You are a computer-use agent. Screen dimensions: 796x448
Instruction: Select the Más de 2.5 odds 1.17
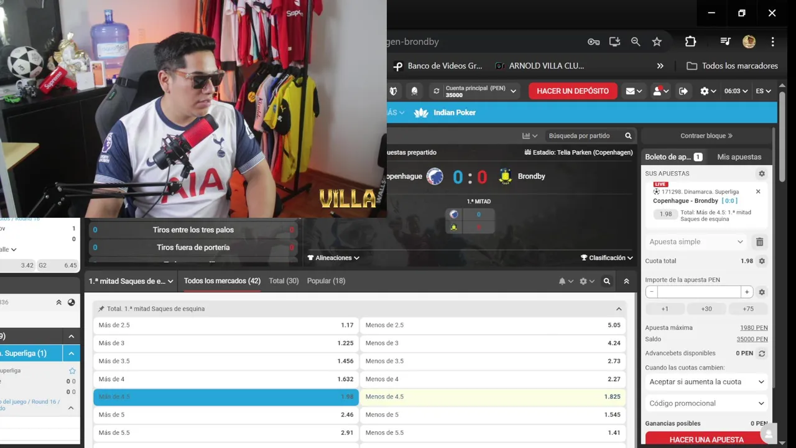pos(226,325)
